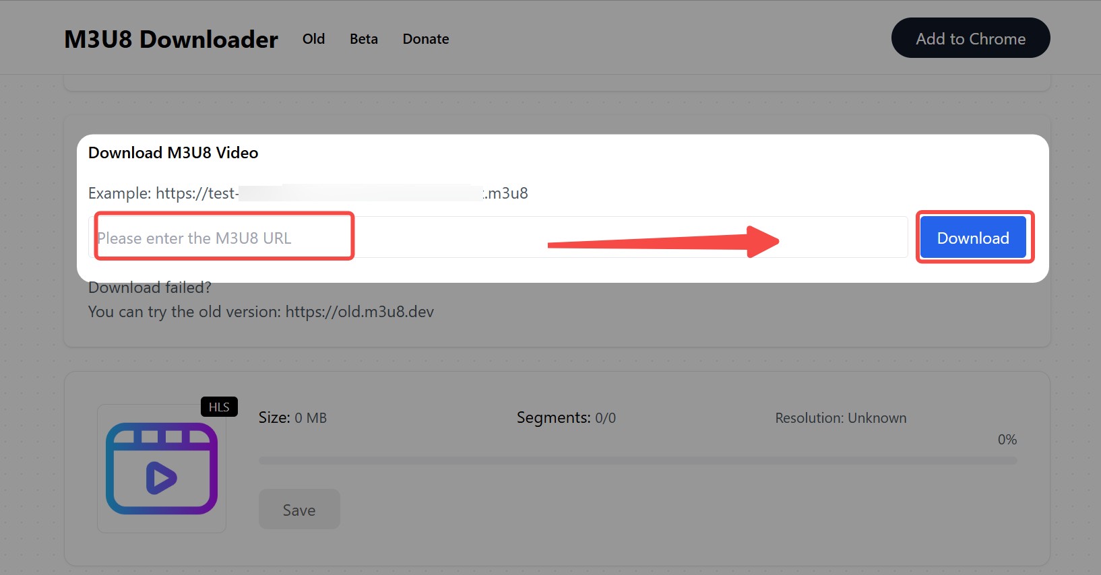
Task: Click the HLS badge
Action: (x=219, y=407)
